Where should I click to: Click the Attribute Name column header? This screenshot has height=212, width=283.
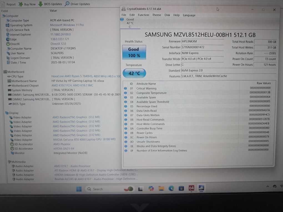146,84
